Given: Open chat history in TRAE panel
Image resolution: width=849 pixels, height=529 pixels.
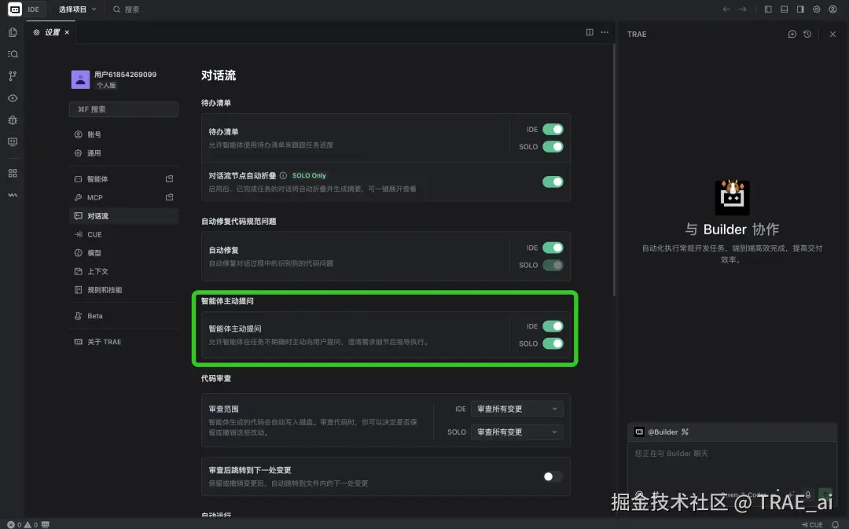Looking at the screenshot, I should pos(807,34).
